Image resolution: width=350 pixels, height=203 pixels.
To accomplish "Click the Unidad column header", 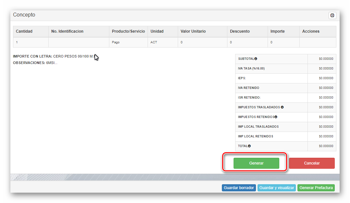I will [x=163, y=31].
